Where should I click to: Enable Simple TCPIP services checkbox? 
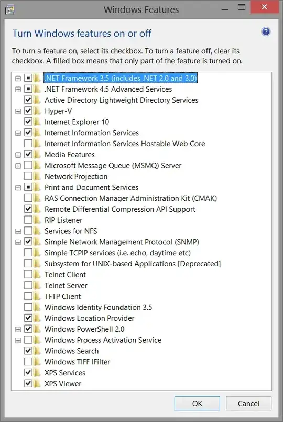[28, 253]
